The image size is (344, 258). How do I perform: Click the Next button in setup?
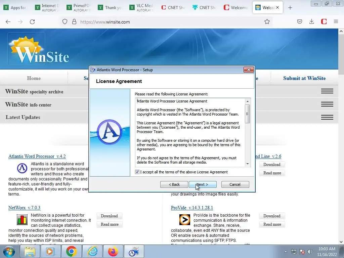click(x=203, y=184)
